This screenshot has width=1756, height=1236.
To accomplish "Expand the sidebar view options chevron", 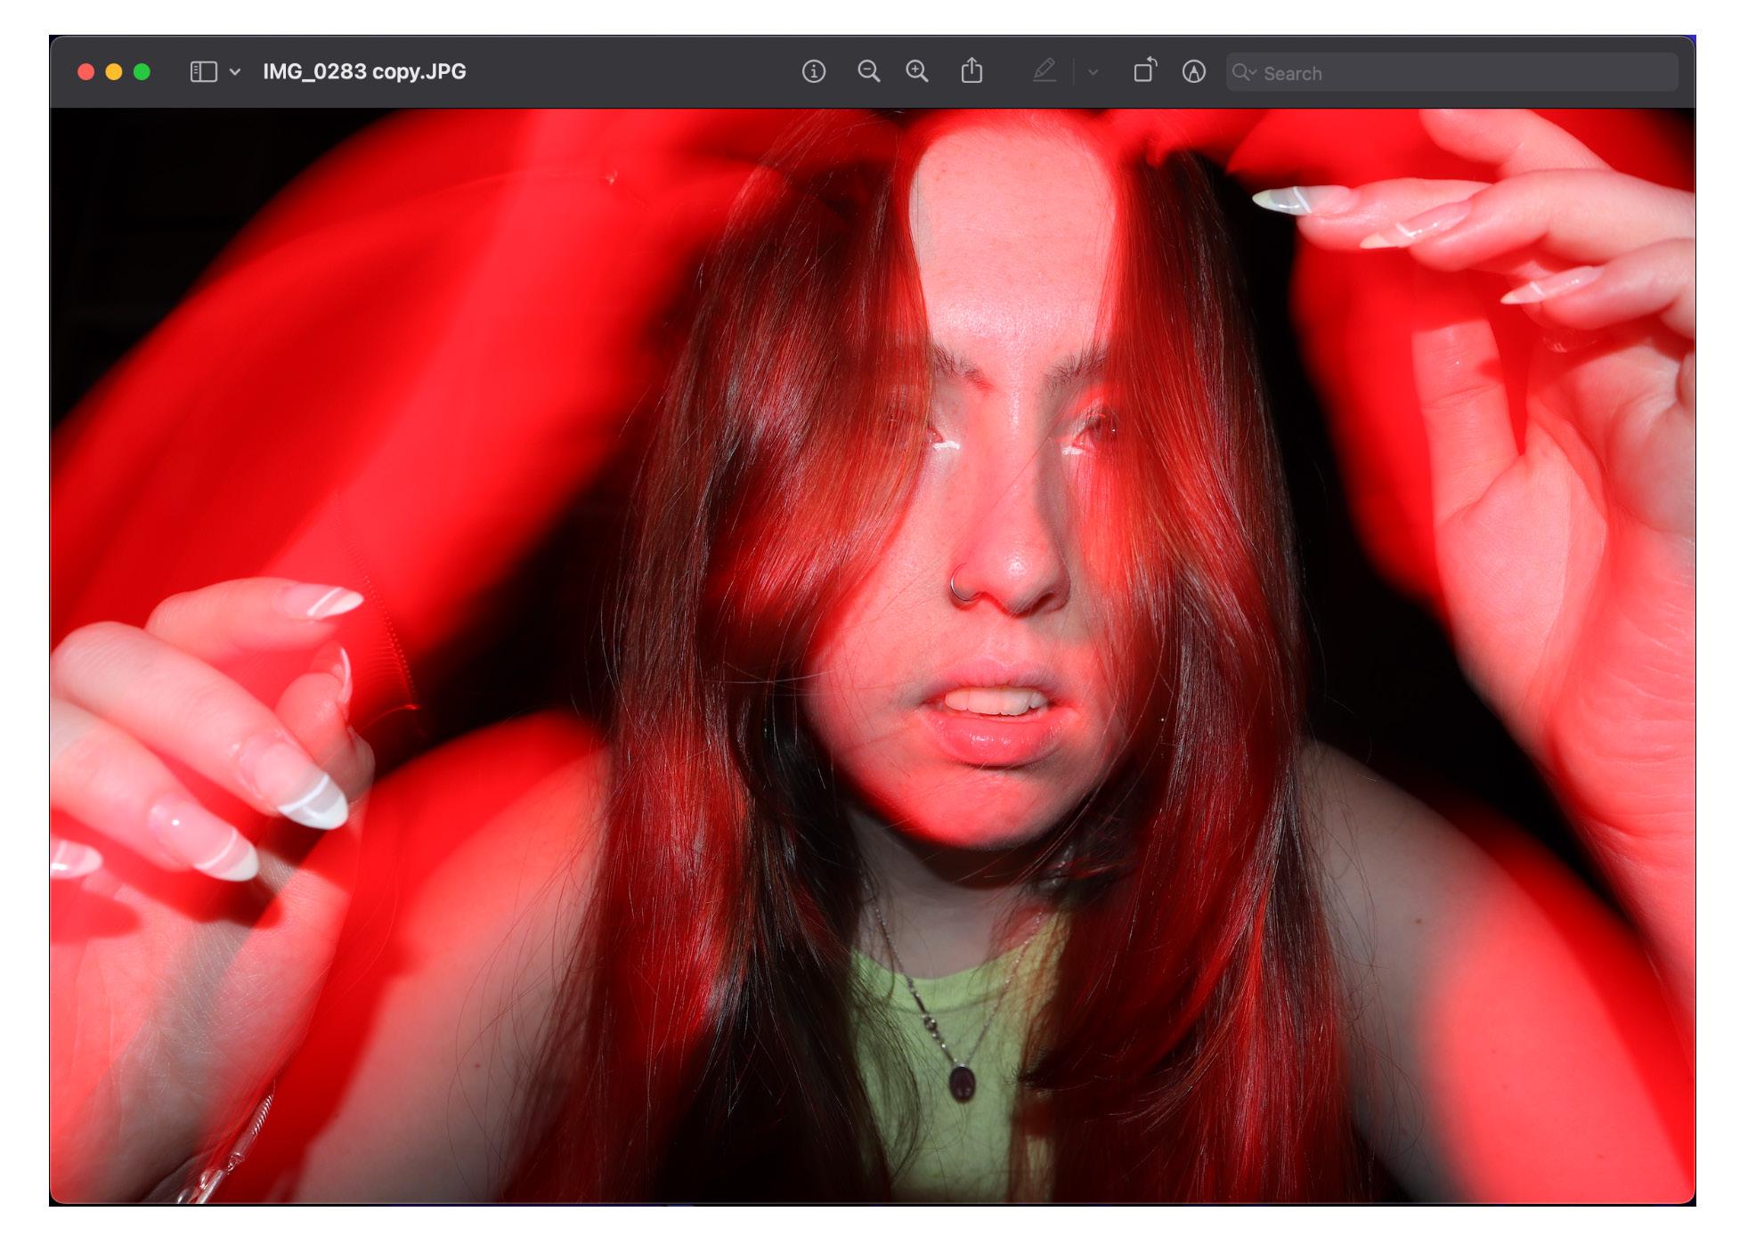I will (x=235, y=71).
